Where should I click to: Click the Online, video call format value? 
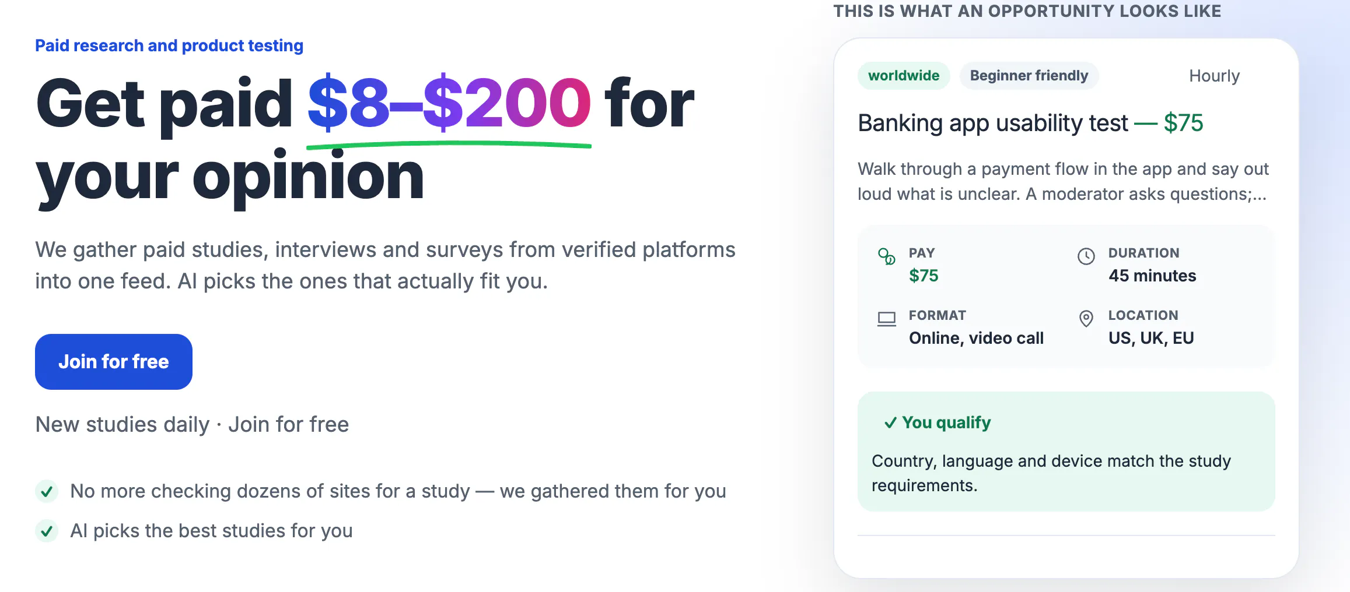(976, 338)
